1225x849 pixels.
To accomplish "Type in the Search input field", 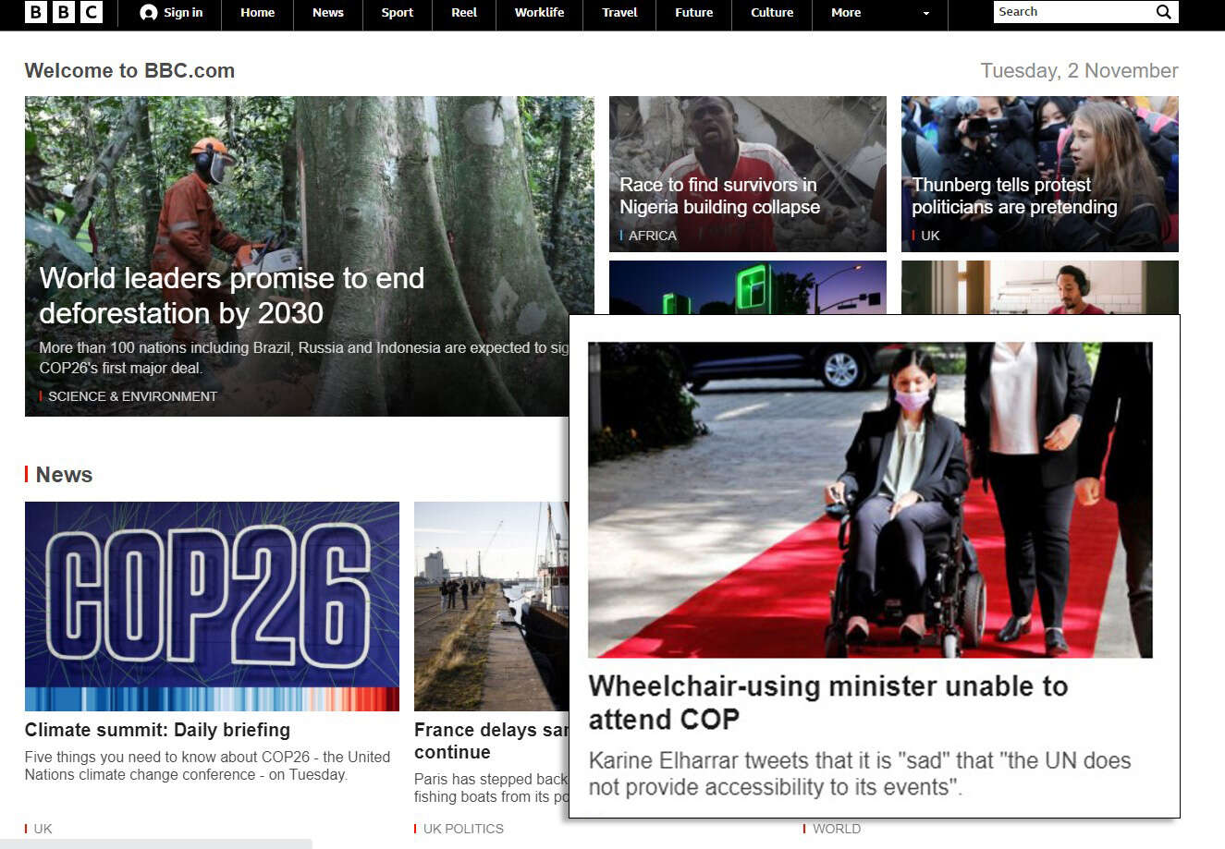I will click(1071, 12).
